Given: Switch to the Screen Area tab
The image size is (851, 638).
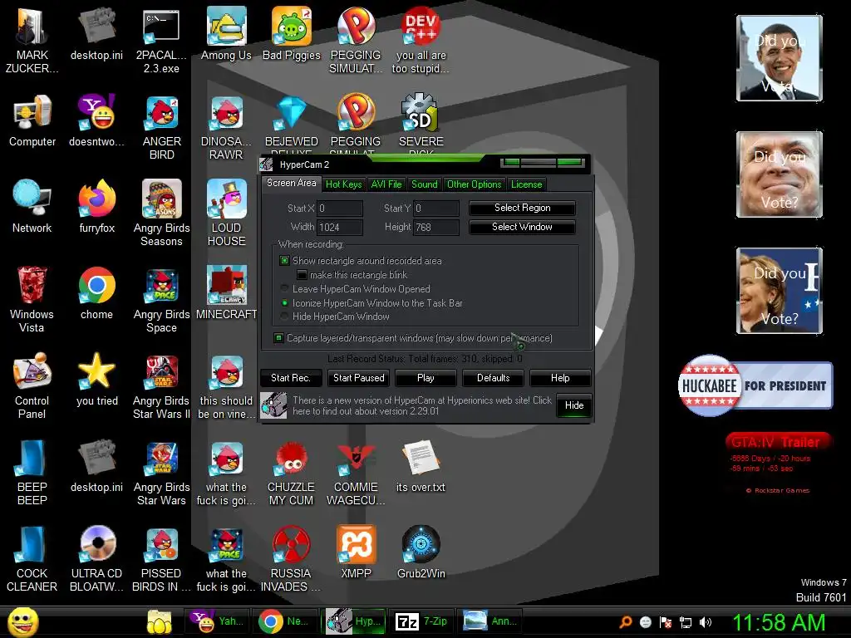Looking at the screenshot, I should [292, 184].
